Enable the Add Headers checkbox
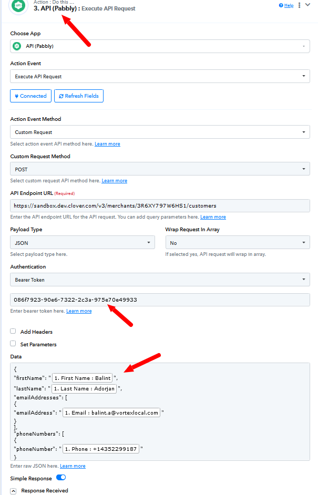The image size is (318, 495). [13, 331]
